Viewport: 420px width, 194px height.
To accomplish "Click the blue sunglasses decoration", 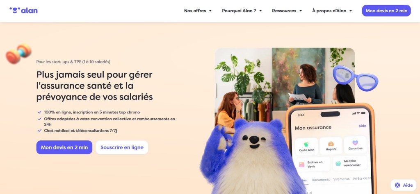I will tap(356, 78).
